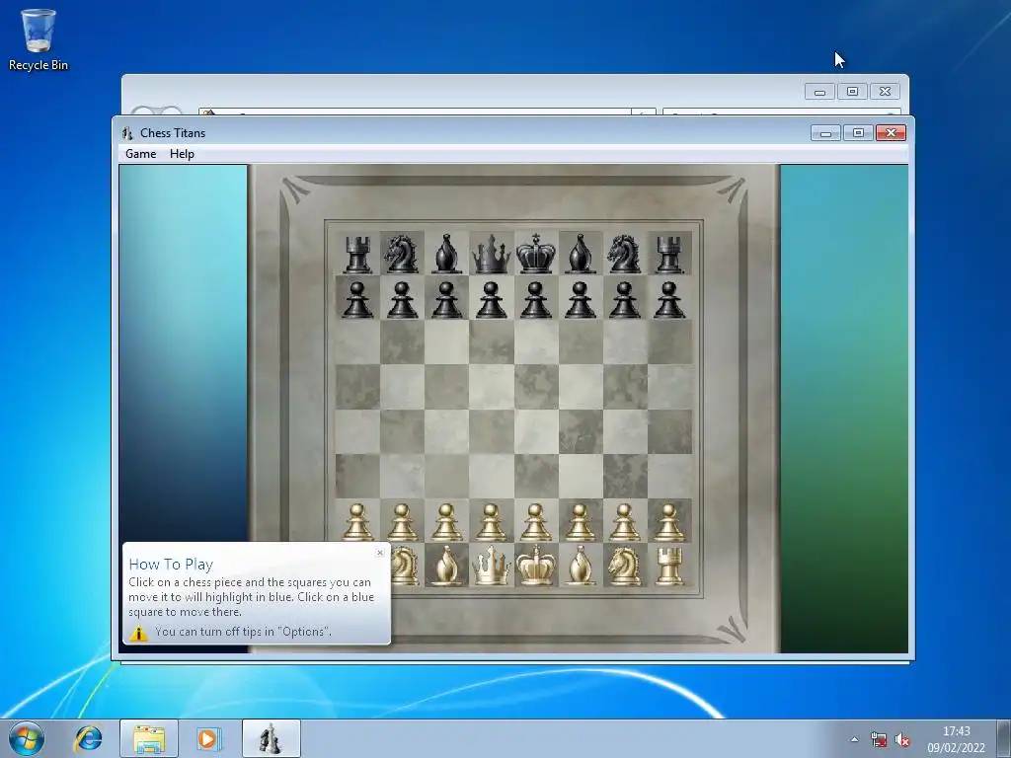Click the muted volume tray icon
Screen dimensions: 1011x758
tap(902, 739)
